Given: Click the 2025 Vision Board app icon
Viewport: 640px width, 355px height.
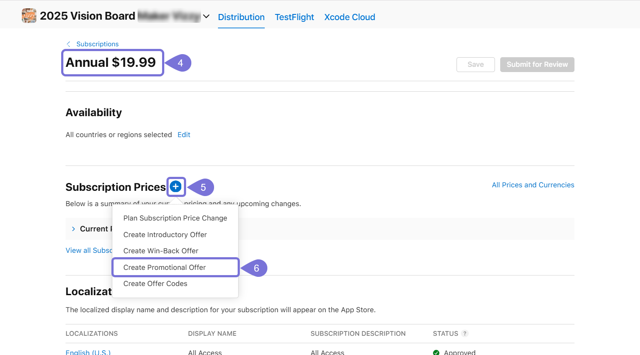Looking at the screenshot, I should [29, 15].
